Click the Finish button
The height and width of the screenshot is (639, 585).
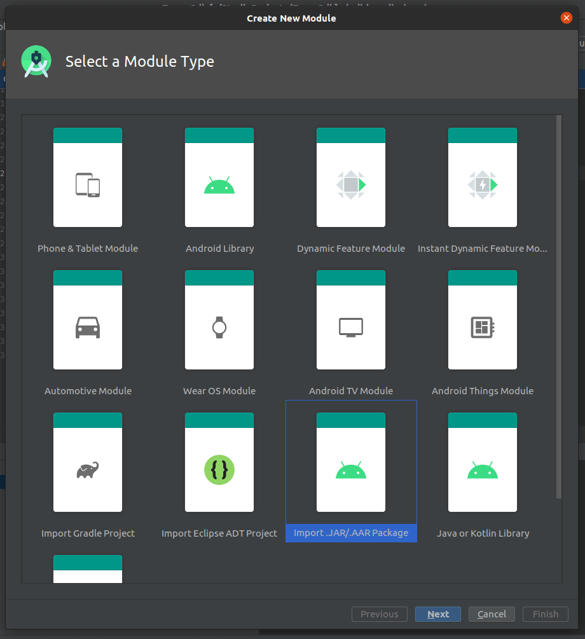pos(546,614)
